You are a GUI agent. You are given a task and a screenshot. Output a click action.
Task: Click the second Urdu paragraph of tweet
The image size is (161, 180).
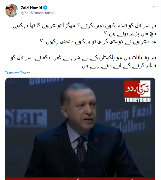[x=83, y=62]
